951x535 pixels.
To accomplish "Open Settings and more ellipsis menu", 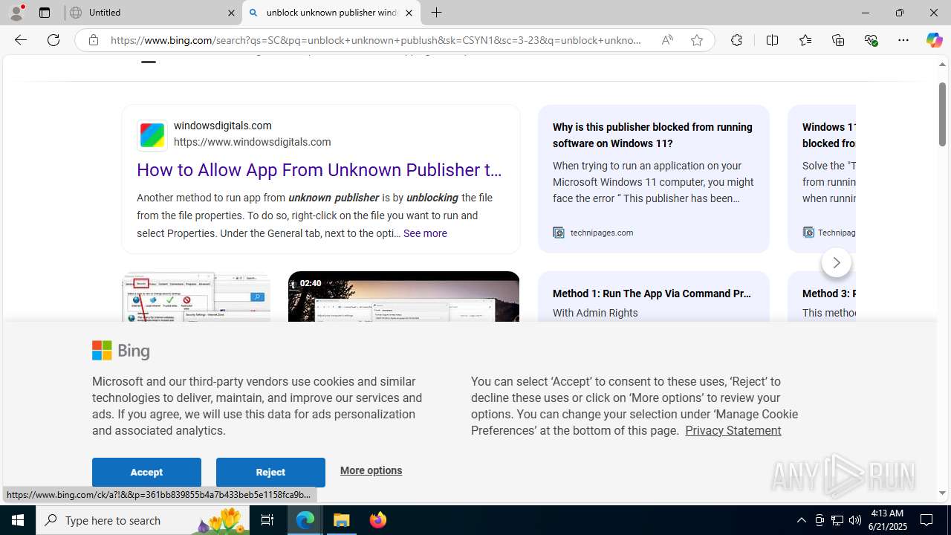I will click(903, 40).
